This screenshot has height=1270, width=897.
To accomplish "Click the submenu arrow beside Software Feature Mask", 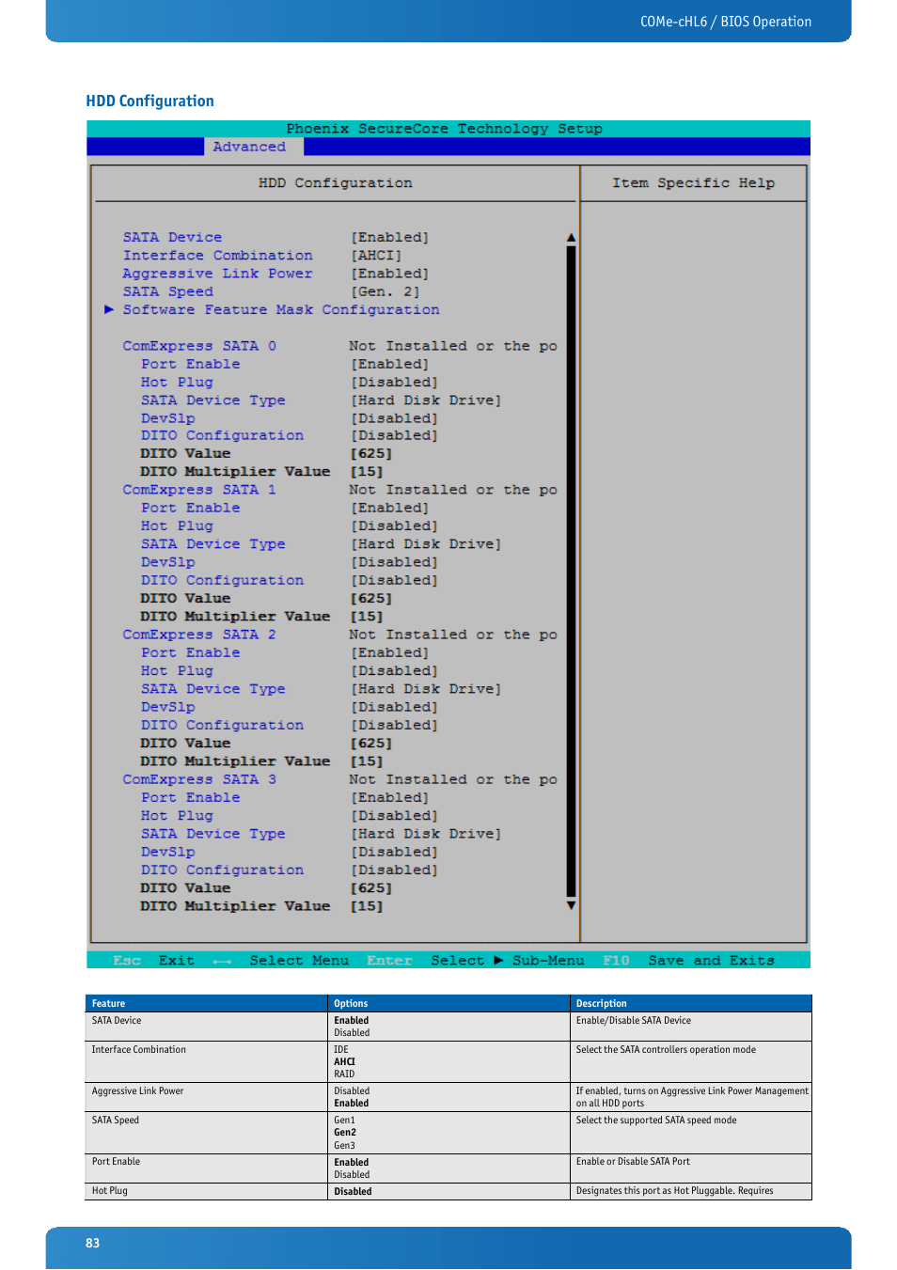I will coord(109,309).
